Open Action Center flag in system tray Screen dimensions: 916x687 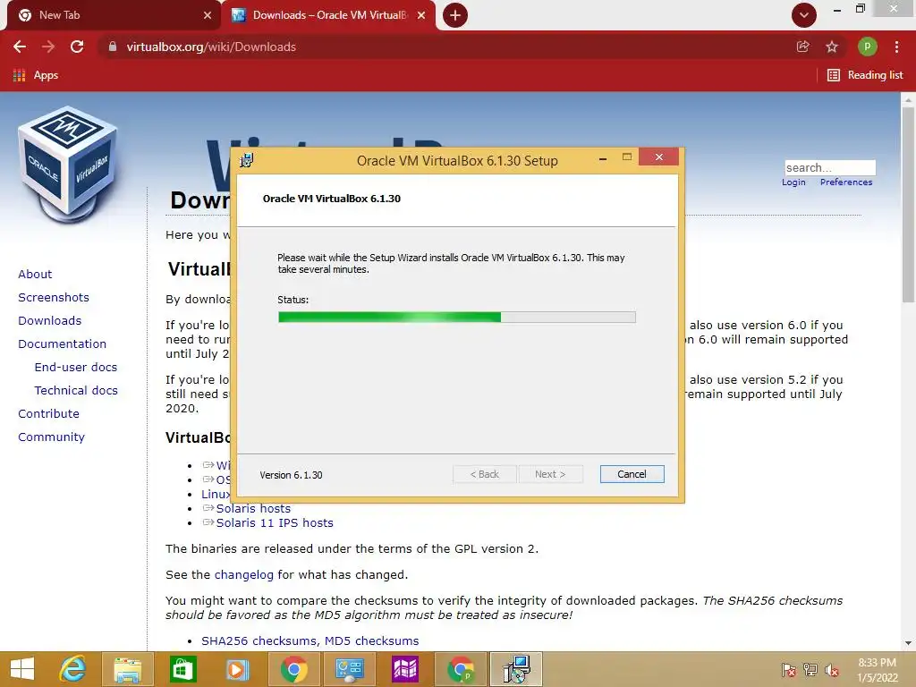click(789, 670)
